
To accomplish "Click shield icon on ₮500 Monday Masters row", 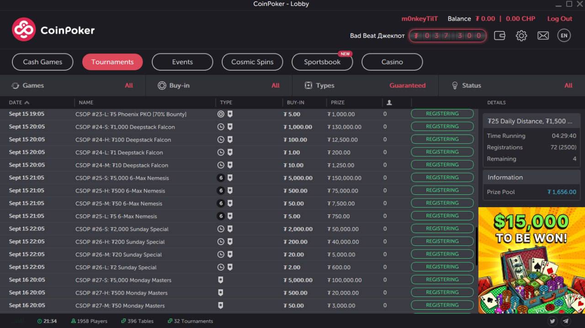I will [x=221, y=293].
